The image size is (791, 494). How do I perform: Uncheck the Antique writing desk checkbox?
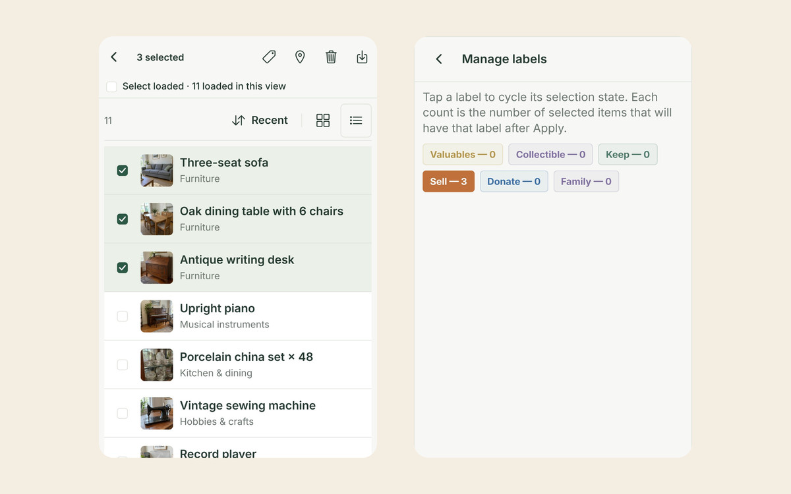coord(123,267)
